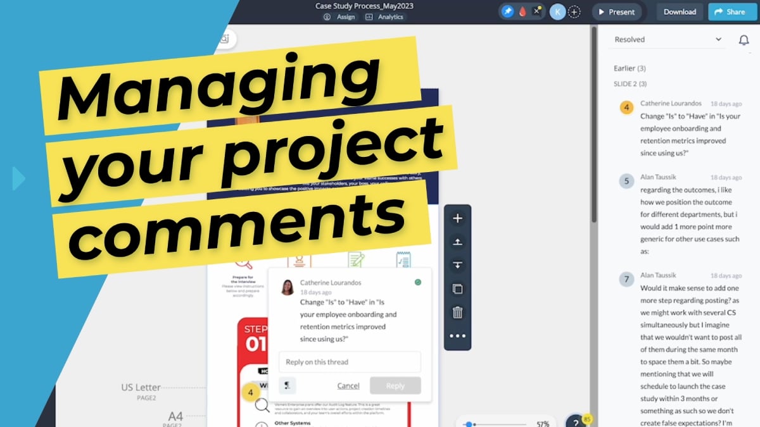The width and height of the screenshot is (760, 427).
Task: Open the Analytics menu item
Action: [384, 17]
